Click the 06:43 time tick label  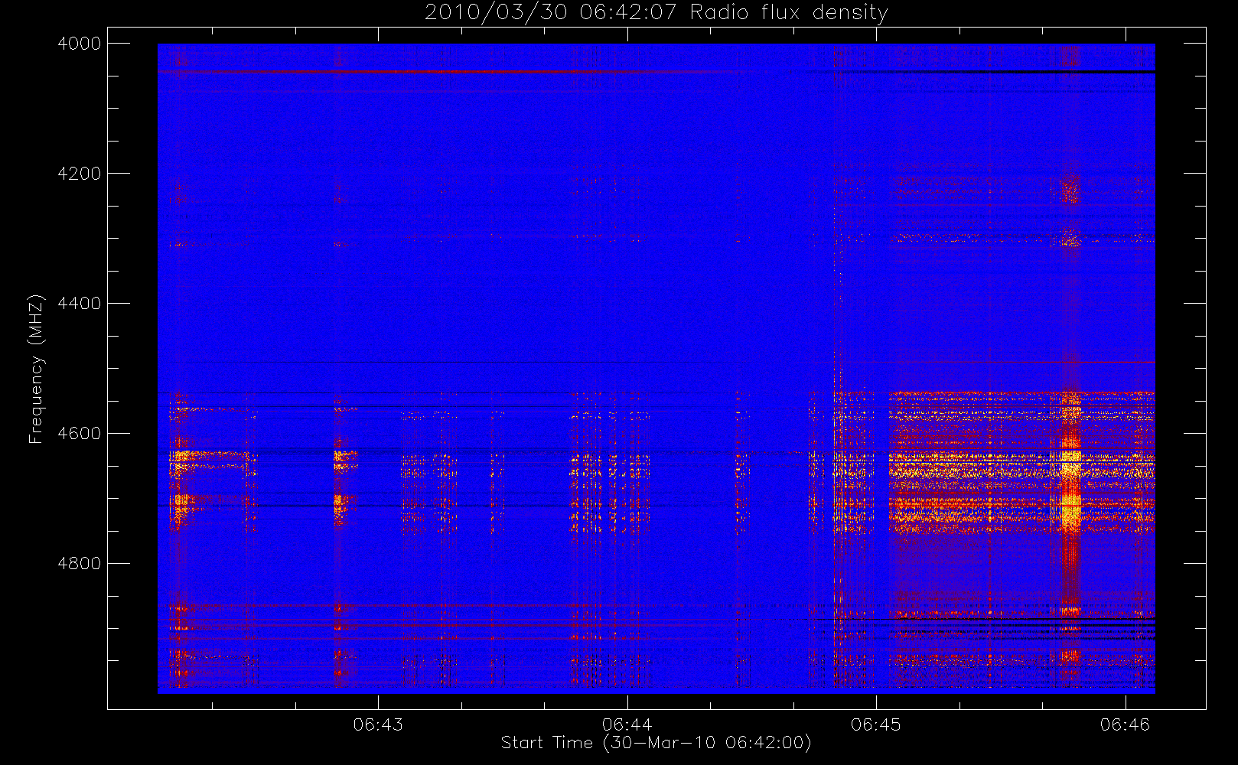coord(378,724)
